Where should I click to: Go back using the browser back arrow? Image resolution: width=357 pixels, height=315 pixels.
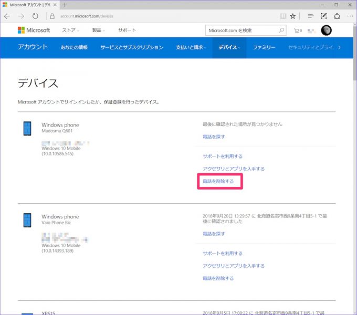pos(7,16)
